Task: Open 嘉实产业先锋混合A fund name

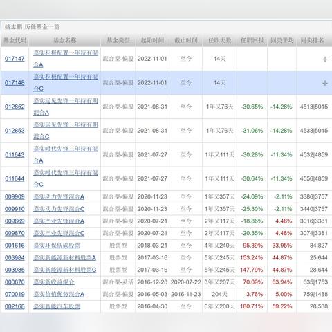Action: [59, 221]
